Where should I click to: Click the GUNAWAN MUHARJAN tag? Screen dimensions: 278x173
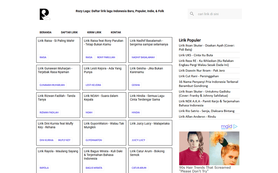coord(52,85)
